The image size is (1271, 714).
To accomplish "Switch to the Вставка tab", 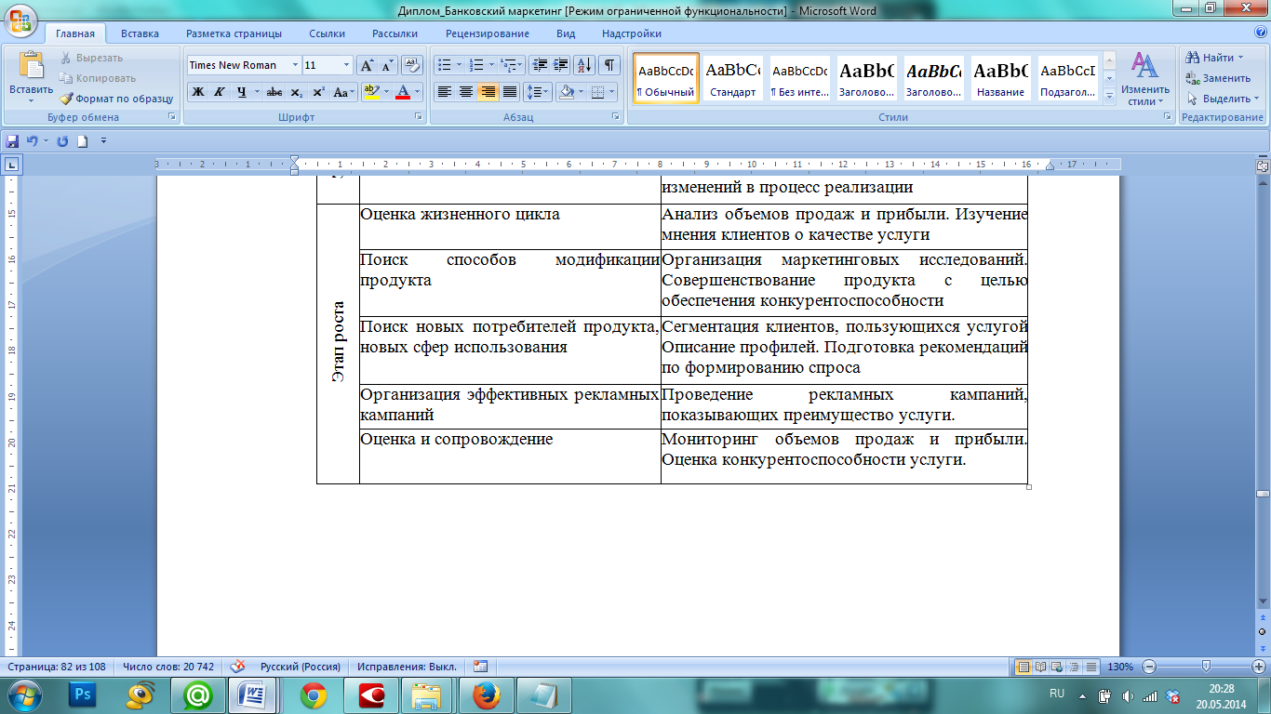I will (140, 33).
